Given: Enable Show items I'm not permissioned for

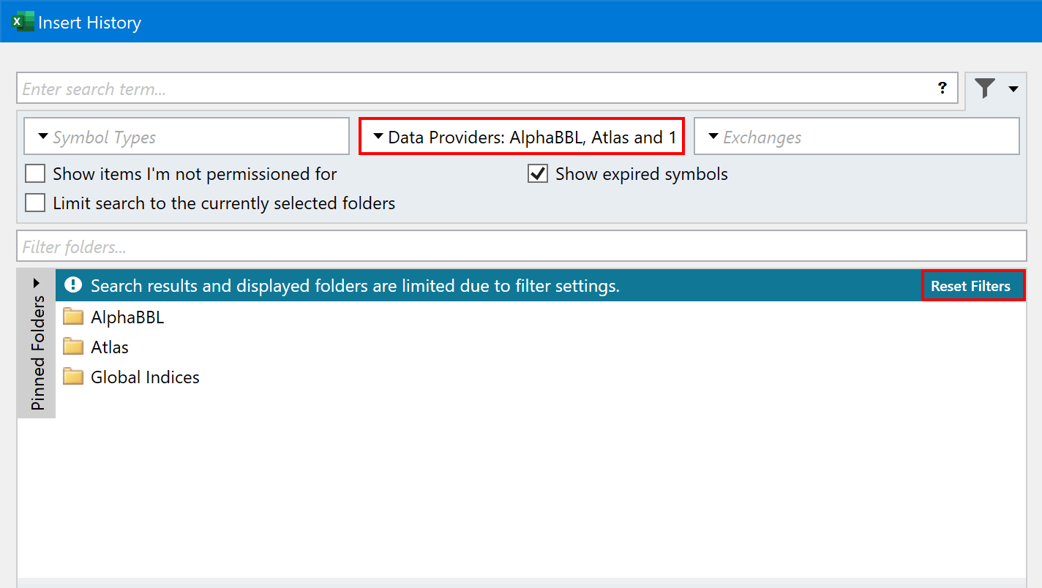Looking at the screenshot, I should click(35, 174).
